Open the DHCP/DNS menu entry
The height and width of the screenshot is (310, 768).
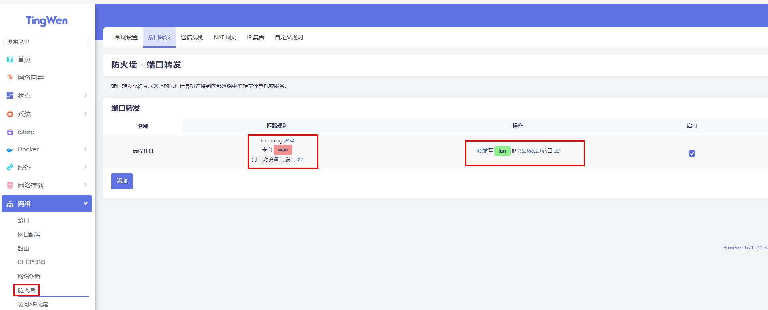(31, 262)
